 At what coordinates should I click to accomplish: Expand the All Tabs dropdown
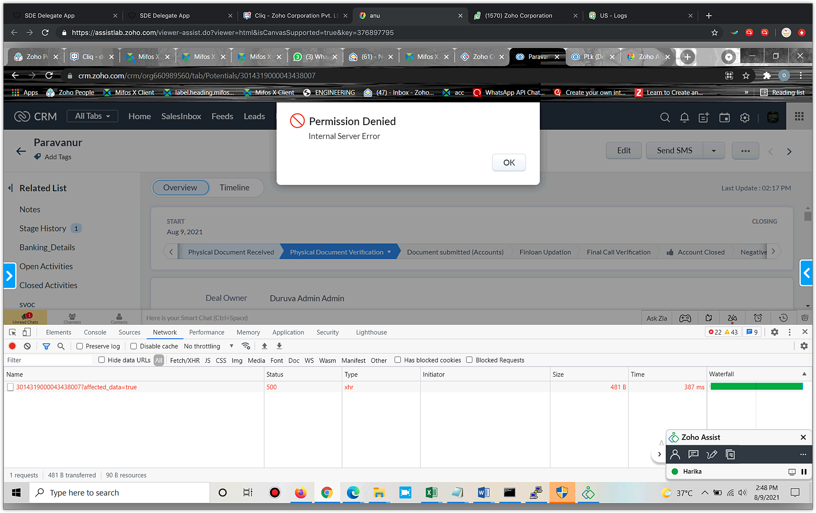[92, 116]
